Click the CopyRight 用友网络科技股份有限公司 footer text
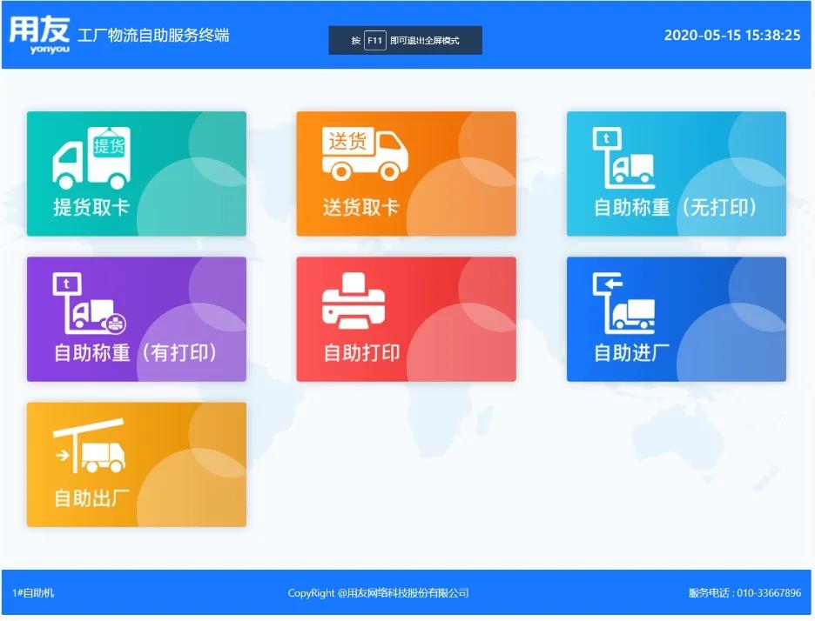Image resolution: width=815 pixels, height=621 pixels. point(379,593)
